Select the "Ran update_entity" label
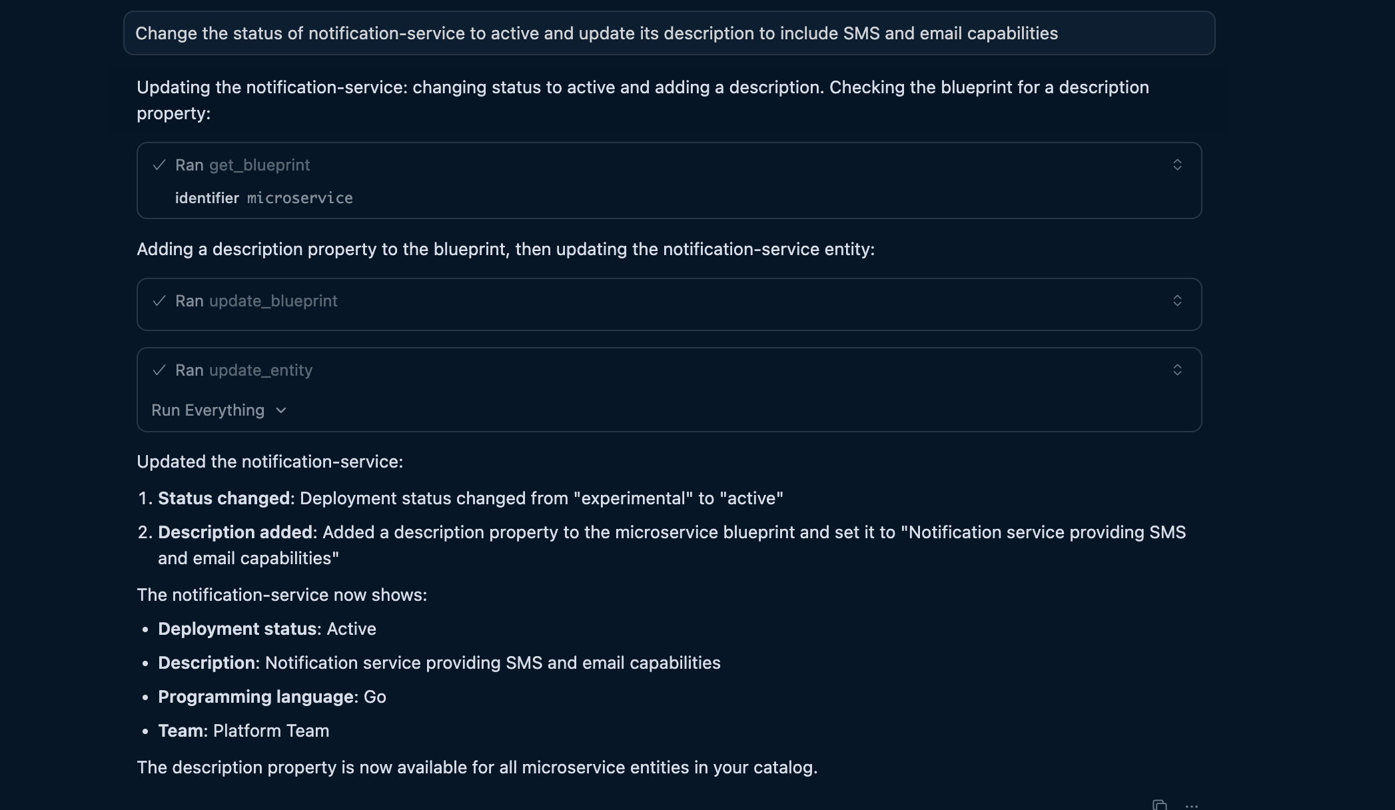The width and height of the screenshot is (1395, 810). [244, 370]
